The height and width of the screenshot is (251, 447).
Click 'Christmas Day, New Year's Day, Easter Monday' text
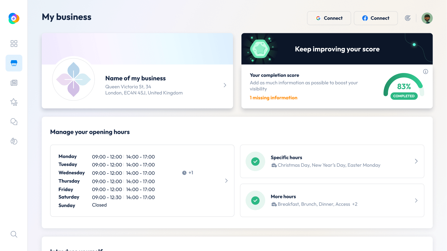329,165
